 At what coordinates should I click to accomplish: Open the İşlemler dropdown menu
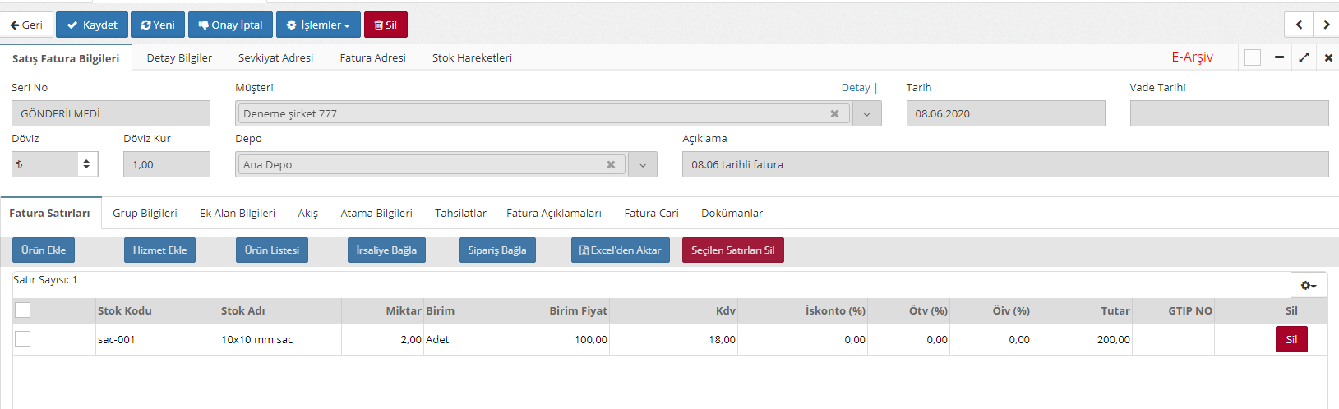coord(318,25)
